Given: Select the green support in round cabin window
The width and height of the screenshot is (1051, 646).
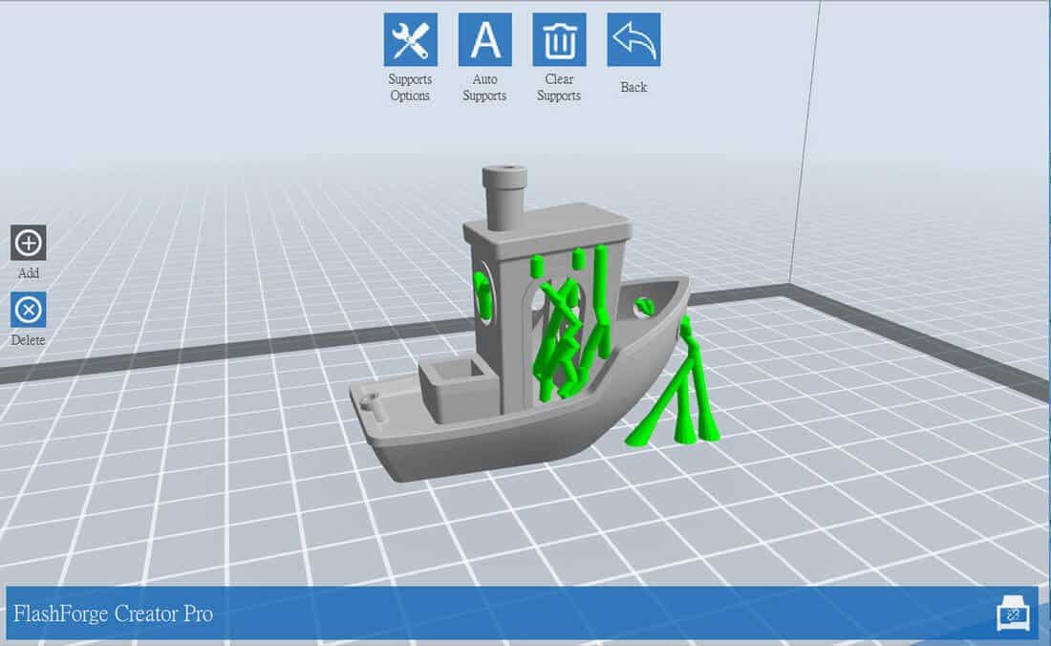Looking at the screenshot, I should [x=482, y=291].
